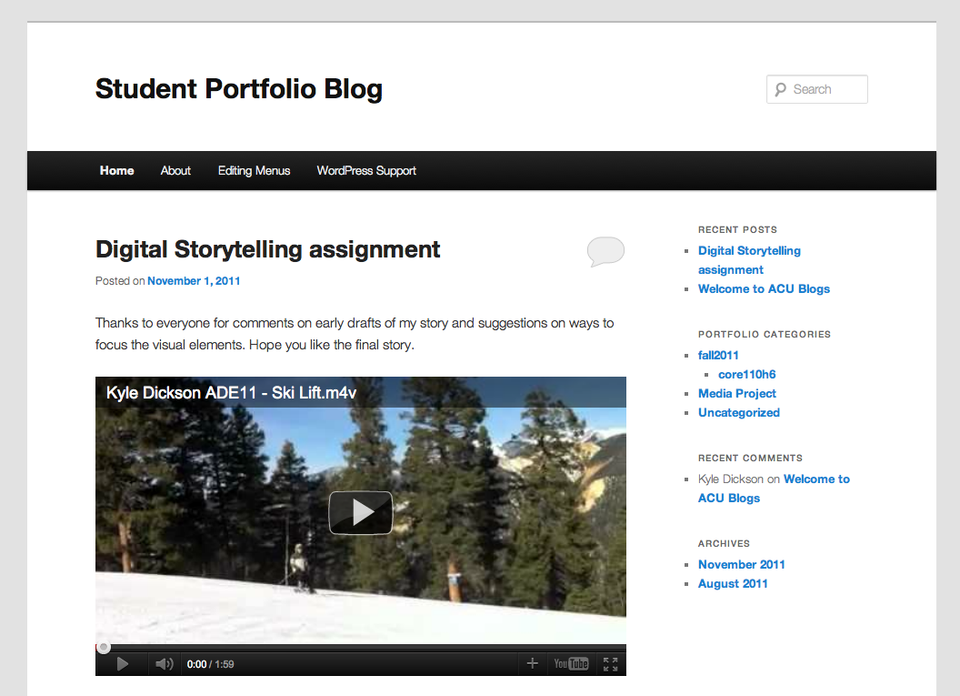Viewport: 960px width, 696px height.
Task: Open the Editing Menus nav item
Action: click(254, 170)
